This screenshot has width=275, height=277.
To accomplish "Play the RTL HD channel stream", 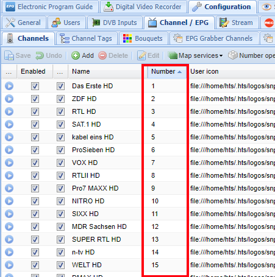I will [x=9, y=111].
